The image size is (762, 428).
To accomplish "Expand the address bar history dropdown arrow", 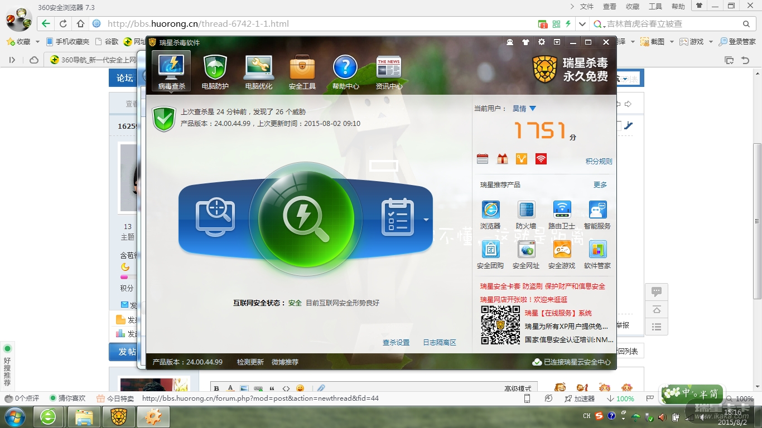I will pyautogui.click(x=583, y=24).
